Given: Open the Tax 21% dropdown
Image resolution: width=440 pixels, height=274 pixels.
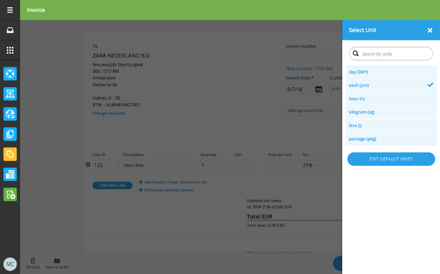Looking at the screenshot, I should pyautogui.click(x=321, y=165).
